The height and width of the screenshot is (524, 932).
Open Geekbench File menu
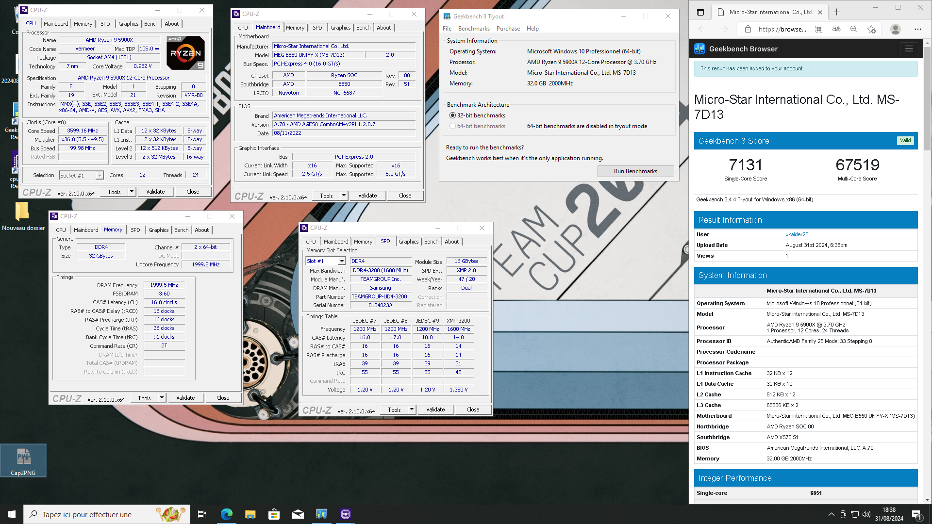coord(447,29)
